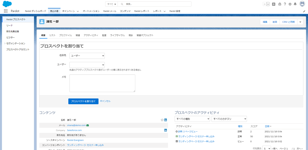
Task: Open the Pardot レポート tab
Action: point(142,11)
